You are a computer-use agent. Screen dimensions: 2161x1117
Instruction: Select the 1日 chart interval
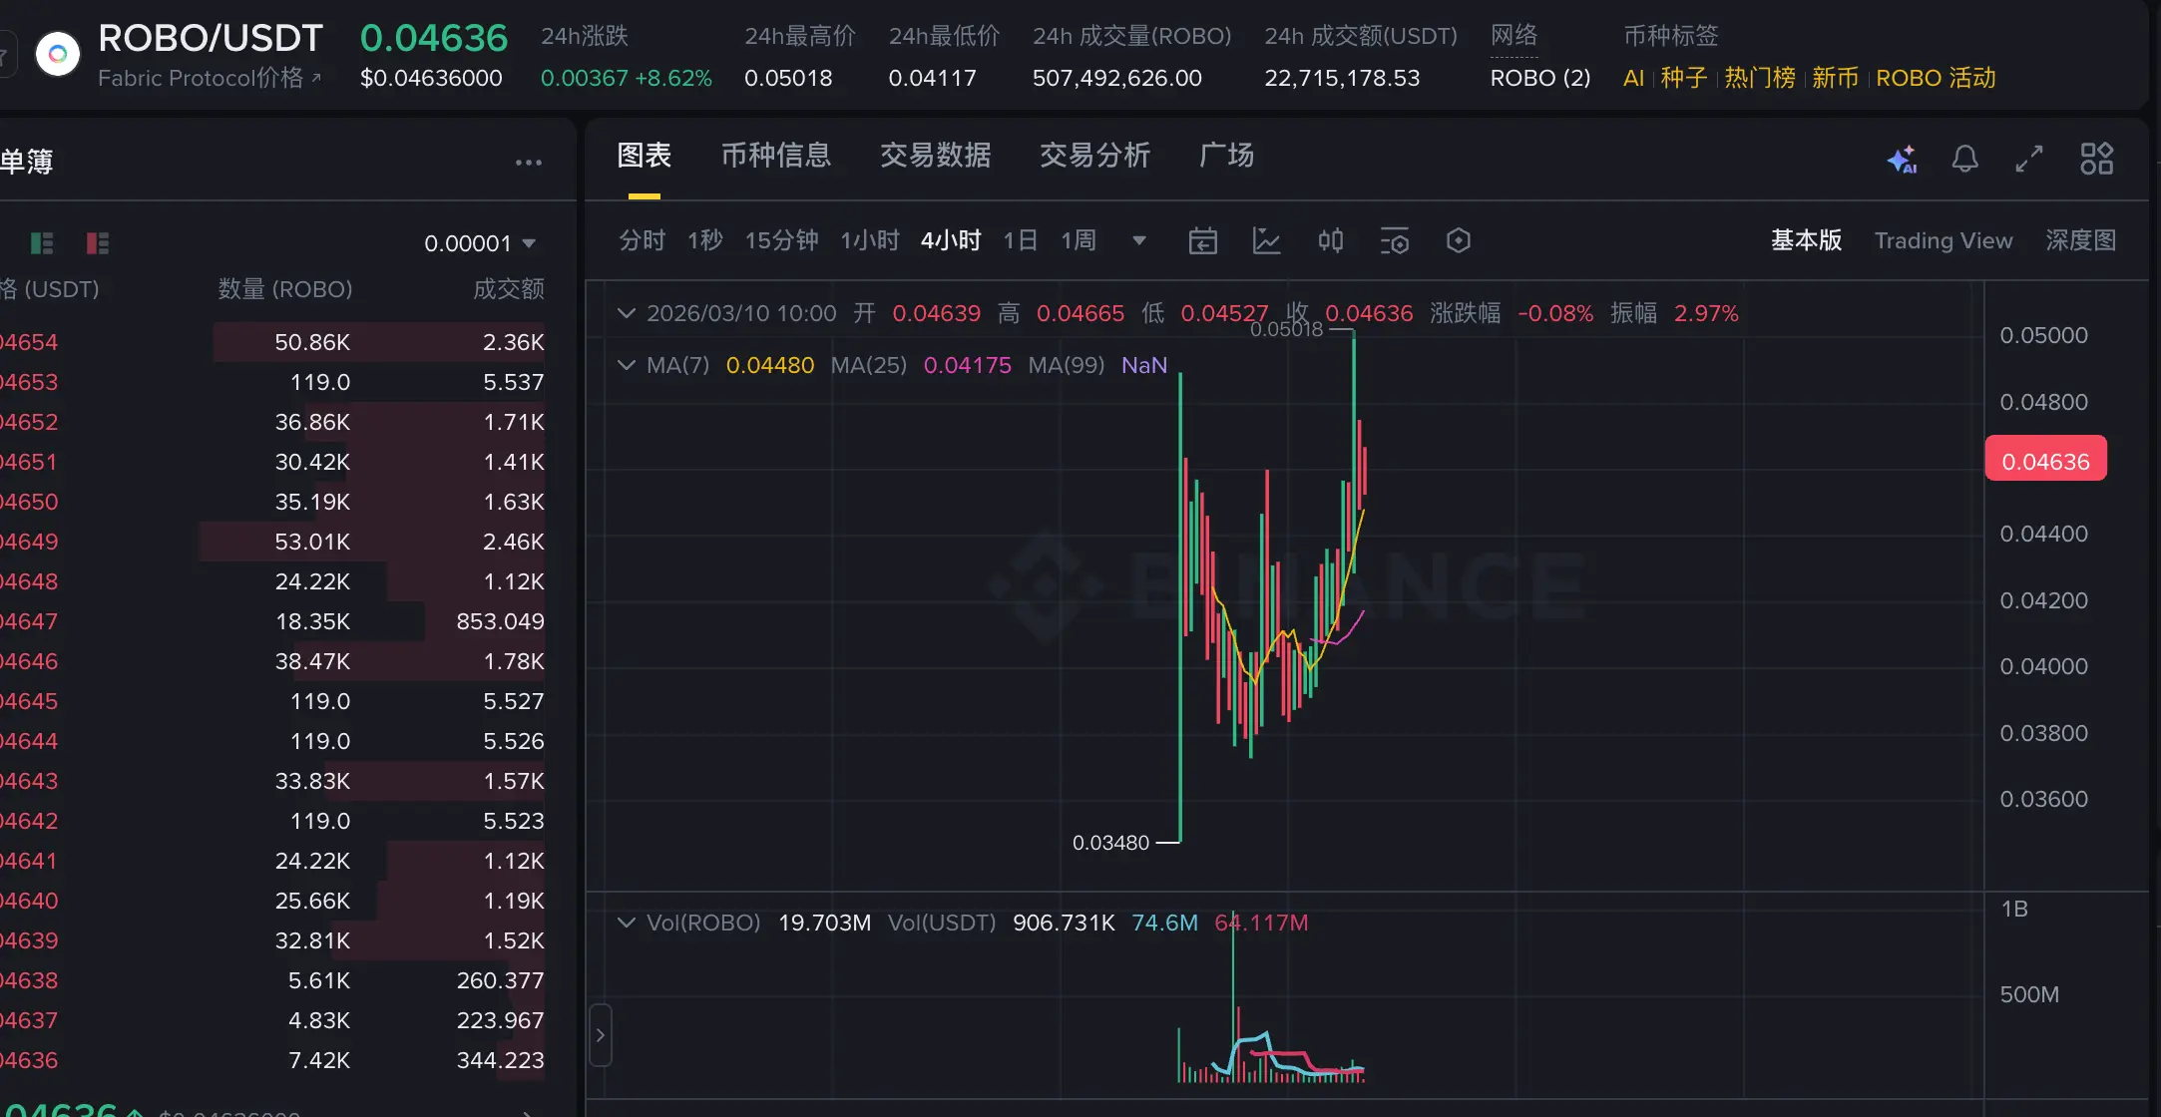1020,241
